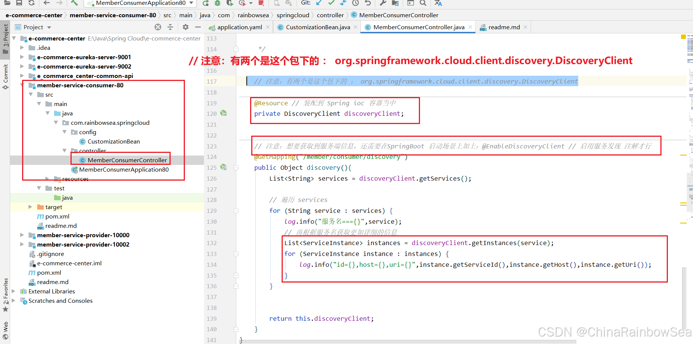Click the Locate/Select Opened File target icon

[x=158, y=27]
